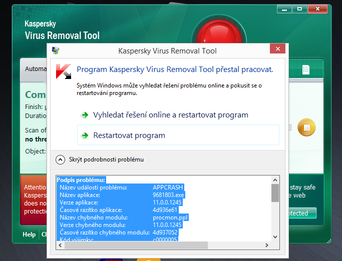Click the 4d936e61 timestamp value
The height and width of the screenshot is (261, 342).
[165, 210]
